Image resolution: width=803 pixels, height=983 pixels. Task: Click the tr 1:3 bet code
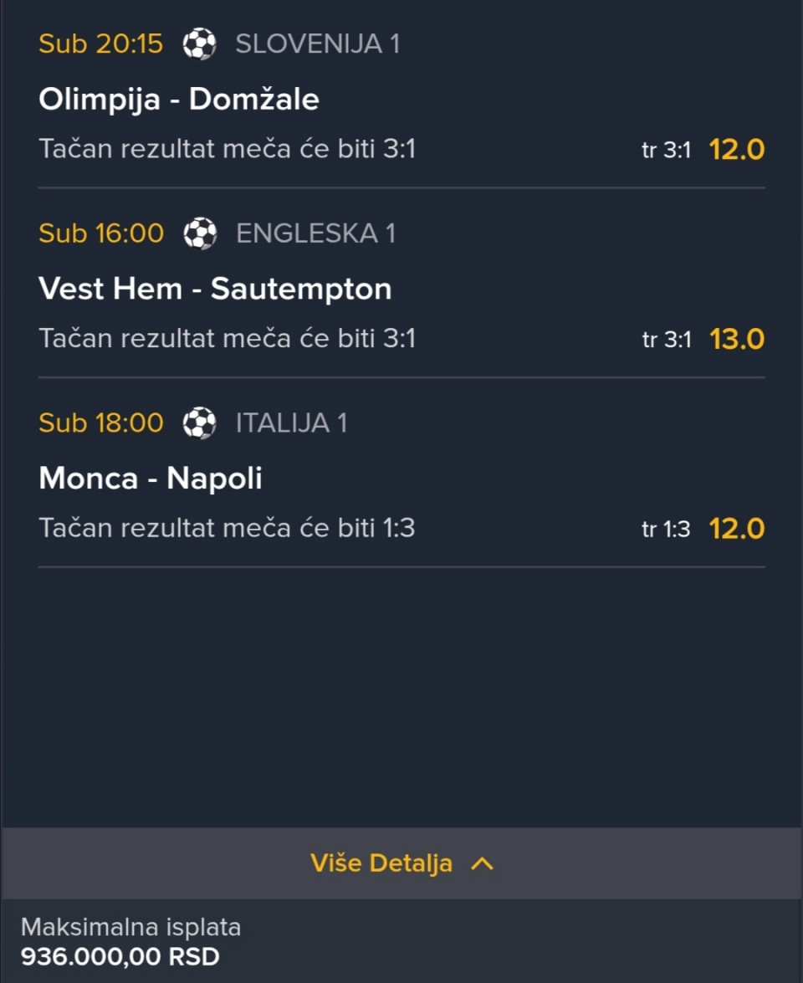click(x=666, y=529)
